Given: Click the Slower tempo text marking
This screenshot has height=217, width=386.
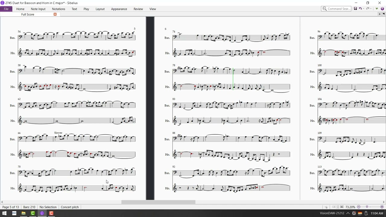Looking at the screenshot, I should (x=58, y=133).
